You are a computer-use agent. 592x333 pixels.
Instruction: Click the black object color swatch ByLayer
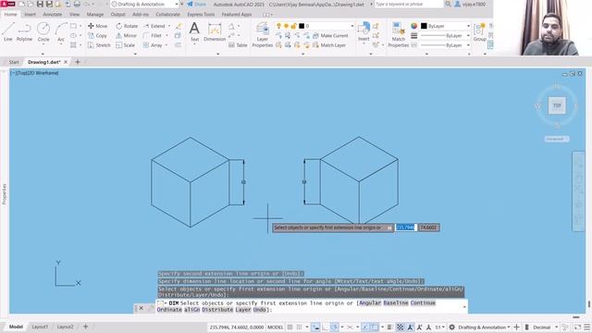[424, 26]
